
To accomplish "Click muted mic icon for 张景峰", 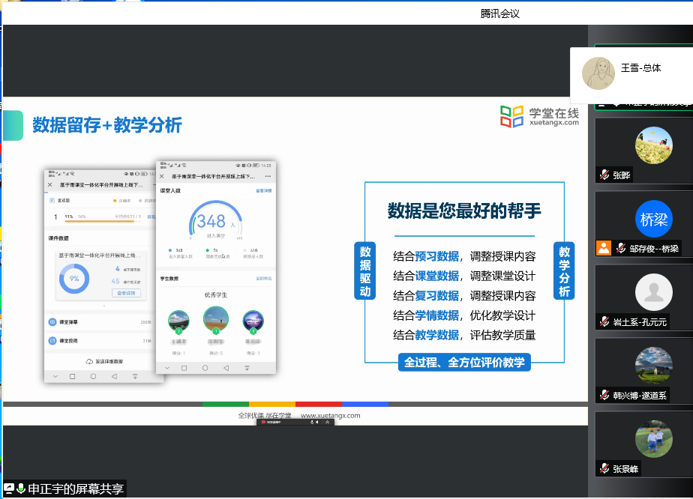I will [x=604, y=468].
